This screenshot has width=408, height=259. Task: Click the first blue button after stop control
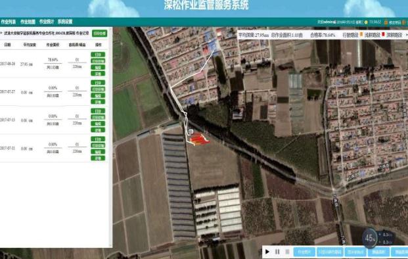[x=304, y=252]
